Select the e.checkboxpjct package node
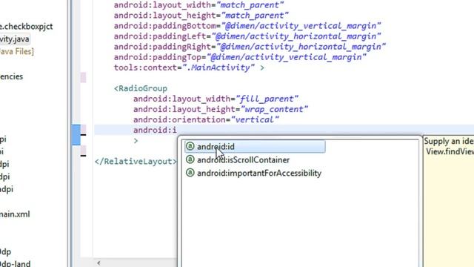 [x=27, y=27]
